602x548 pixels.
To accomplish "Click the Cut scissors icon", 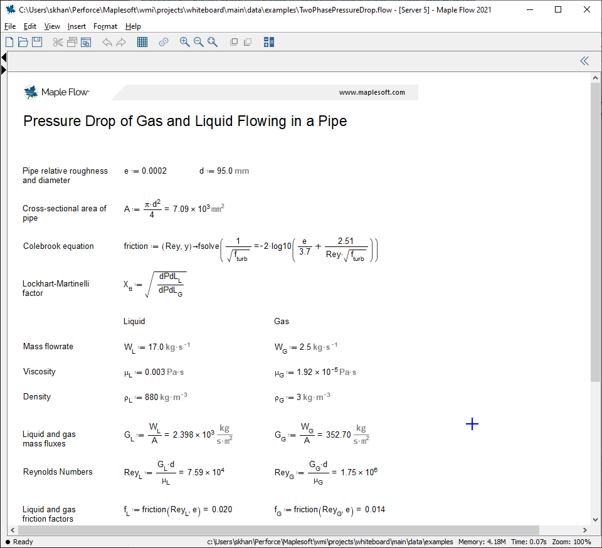I will click(x=58, y=42).
